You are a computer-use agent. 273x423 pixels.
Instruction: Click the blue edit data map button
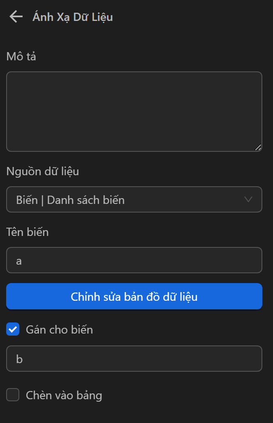pyautogui.click(x=134, y=296)
